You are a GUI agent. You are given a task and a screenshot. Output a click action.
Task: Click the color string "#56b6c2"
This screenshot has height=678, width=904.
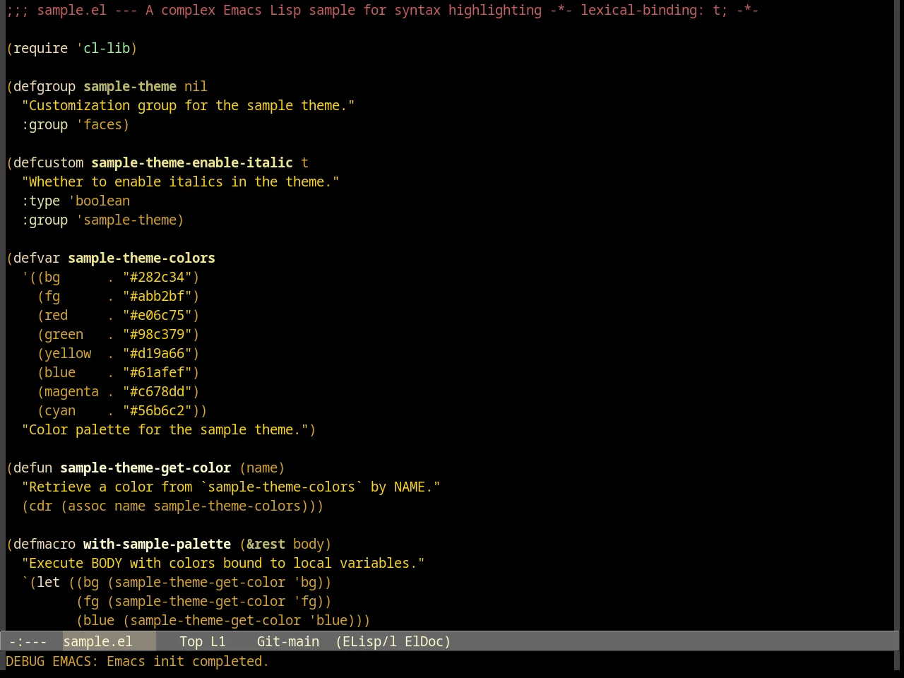[x=157, y=410]
